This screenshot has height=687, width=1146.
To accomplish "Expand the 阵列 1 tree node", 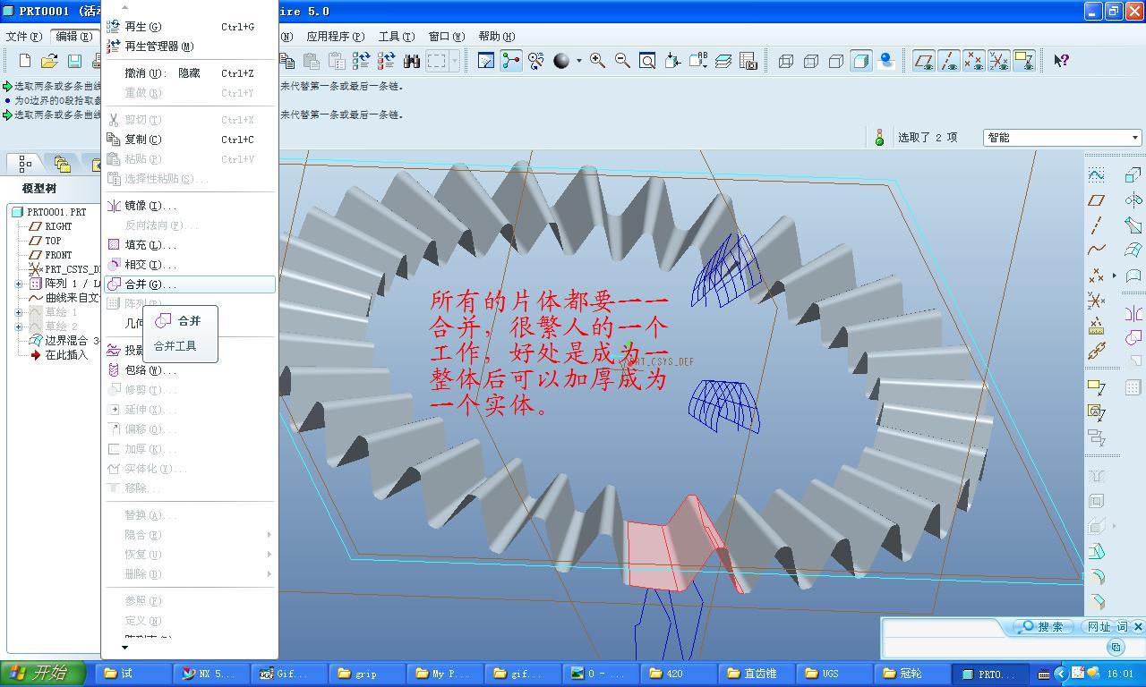I will click(19, 284).
